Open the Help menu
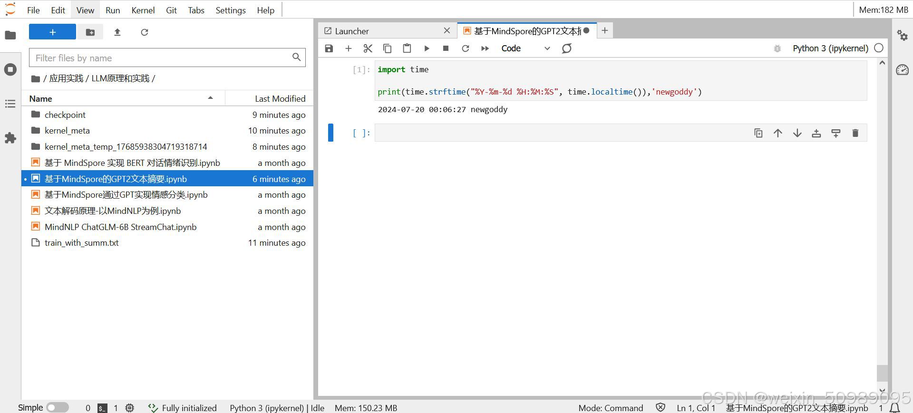The image size is (913, 413). click(265, 10)
